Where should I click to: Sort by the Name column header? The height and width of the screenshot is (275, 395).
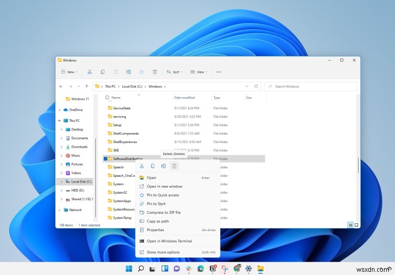click(x=116, y=98)
